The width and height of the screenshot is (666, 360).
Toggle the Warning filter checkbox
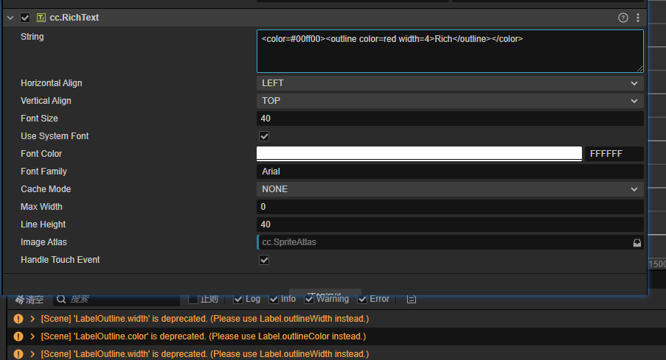(x=309, y=300)
